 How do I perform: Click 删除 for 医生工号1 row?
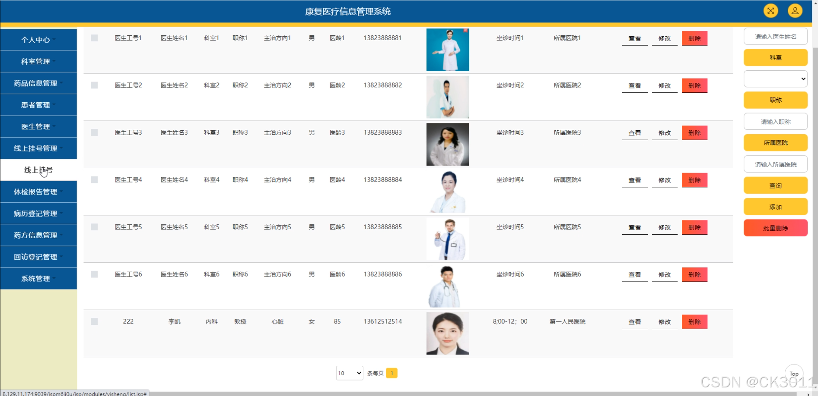pyautogui.click(x=694, y=38)
